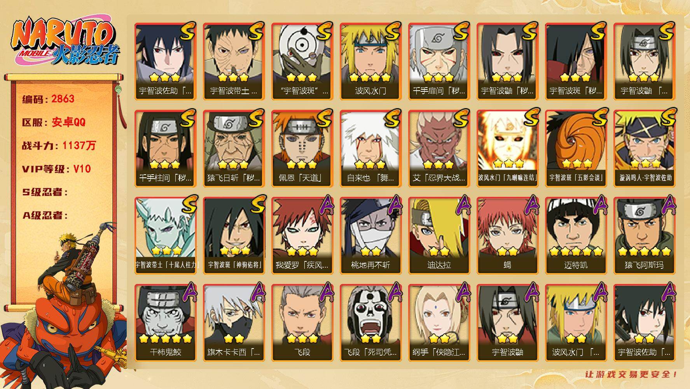Click the Naruto Mobile 火影忍者 logo

pos(65,42)
